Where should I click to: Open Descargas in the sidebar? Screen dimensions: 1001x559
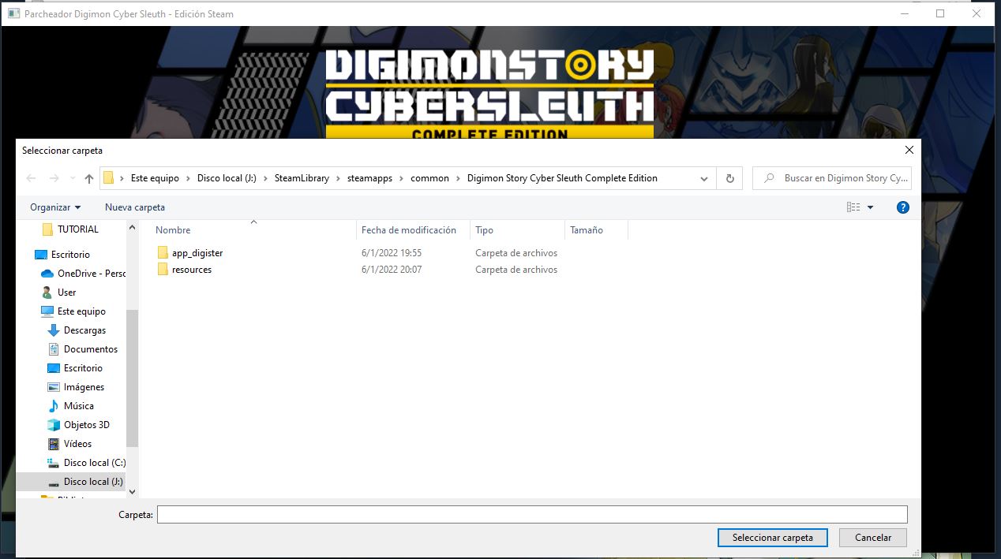point(84,330)
